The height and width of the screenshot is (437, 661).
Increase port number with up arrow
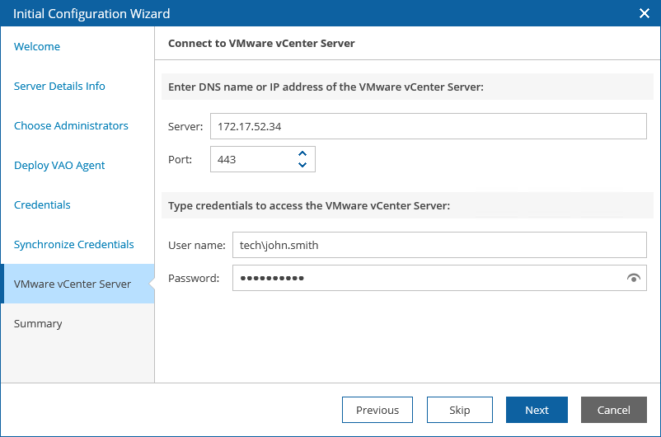coord(302,154)
